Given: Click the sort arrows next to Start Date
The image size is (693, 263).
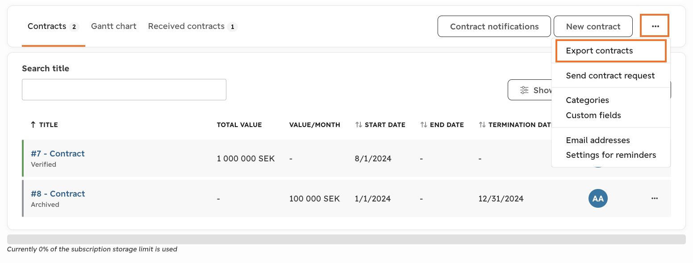Looking at the screenshot, I should tap(359, 125).
